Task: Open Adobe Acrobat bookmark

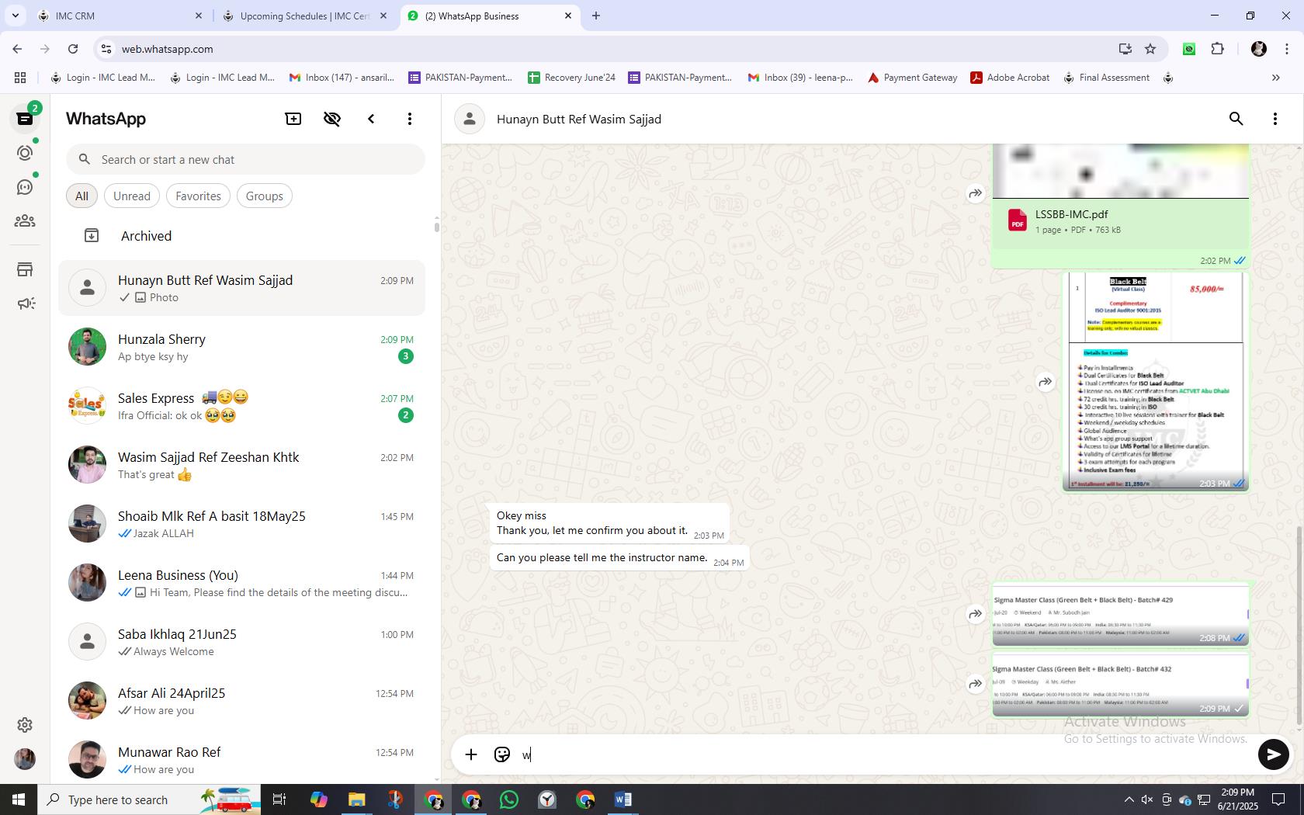Action: coord(1010,78)
